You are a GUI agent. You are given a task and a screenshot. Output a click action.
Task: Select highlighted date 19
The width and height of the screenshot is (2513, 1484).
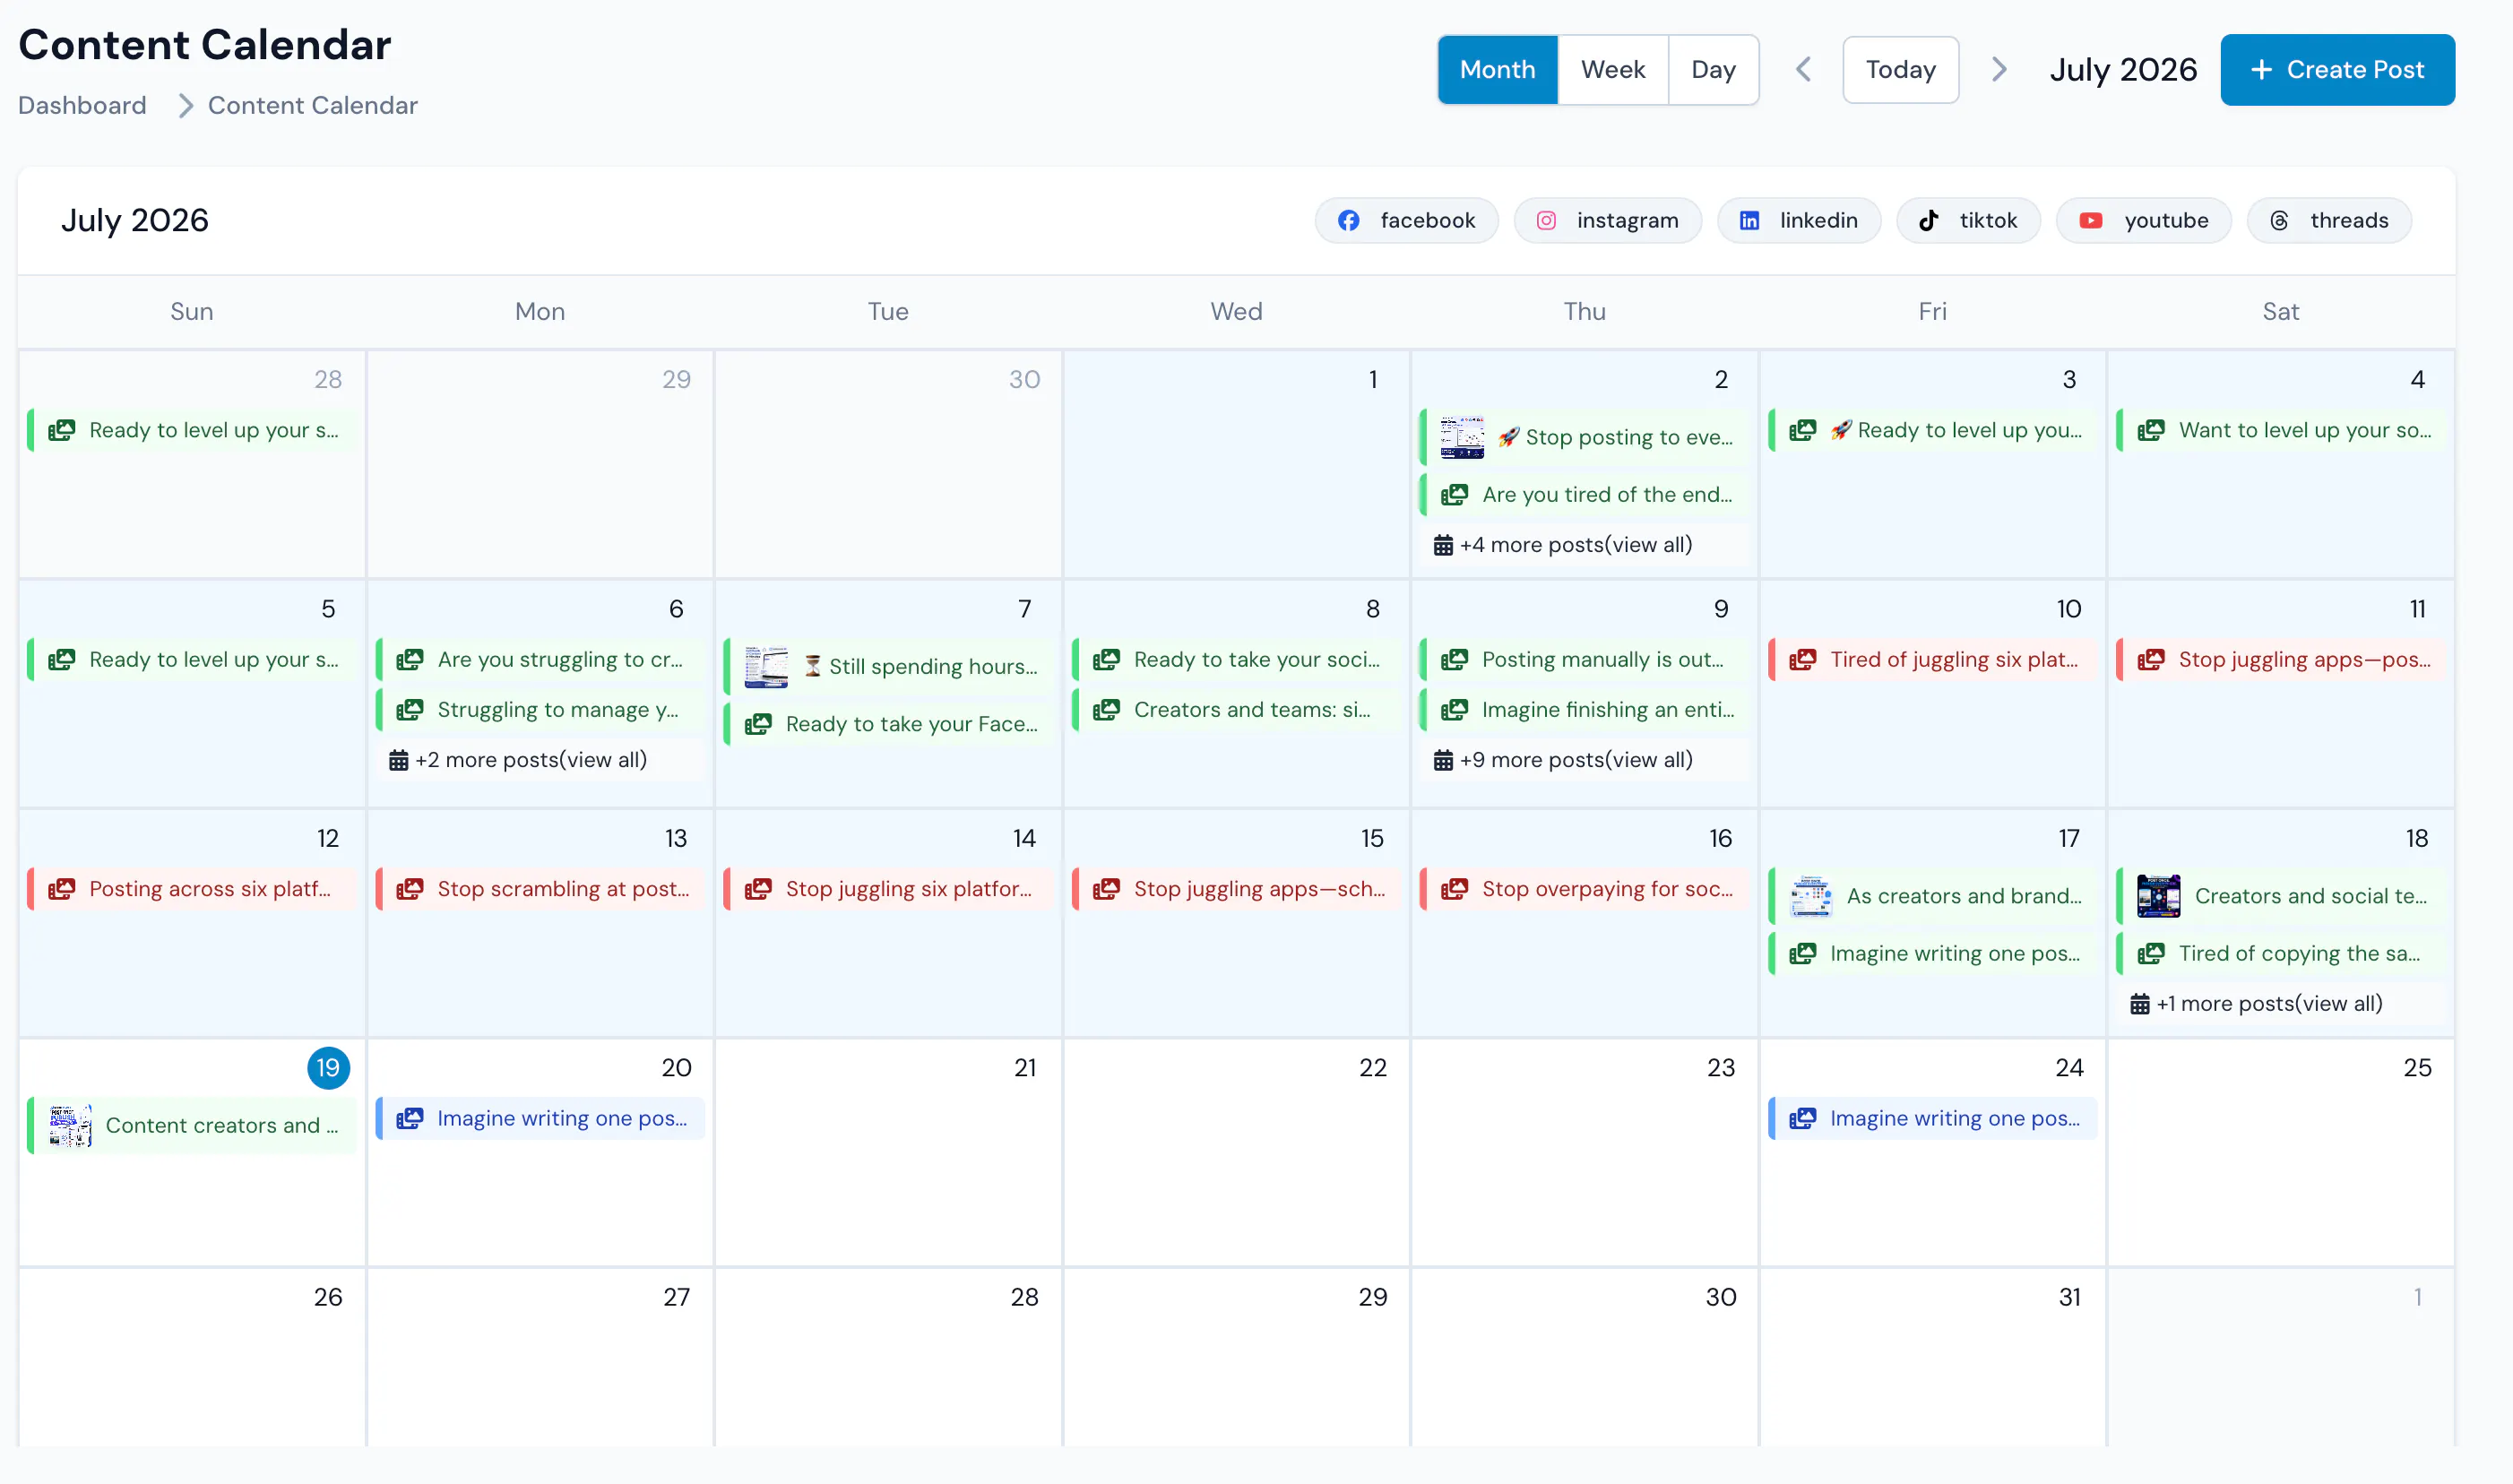pos(328,1067)
